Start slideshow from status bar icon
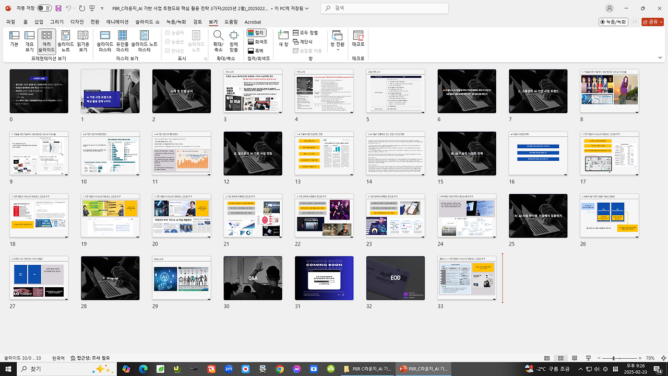 pos(589,358)
